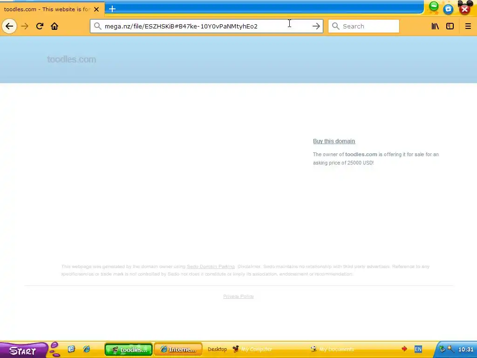Open the Library bookmarks icon
Viewport: 477px width, 358px height.
click(436, 26)
